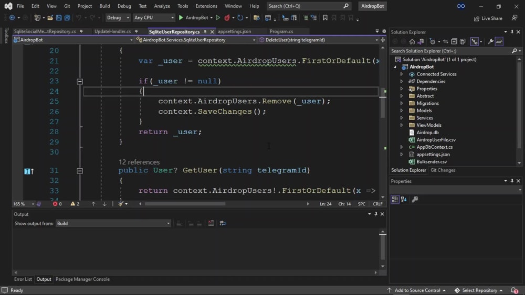Screen dimensions: 525x295
Task: Start without debugging using outlined play icon
Action: point(218,18)
